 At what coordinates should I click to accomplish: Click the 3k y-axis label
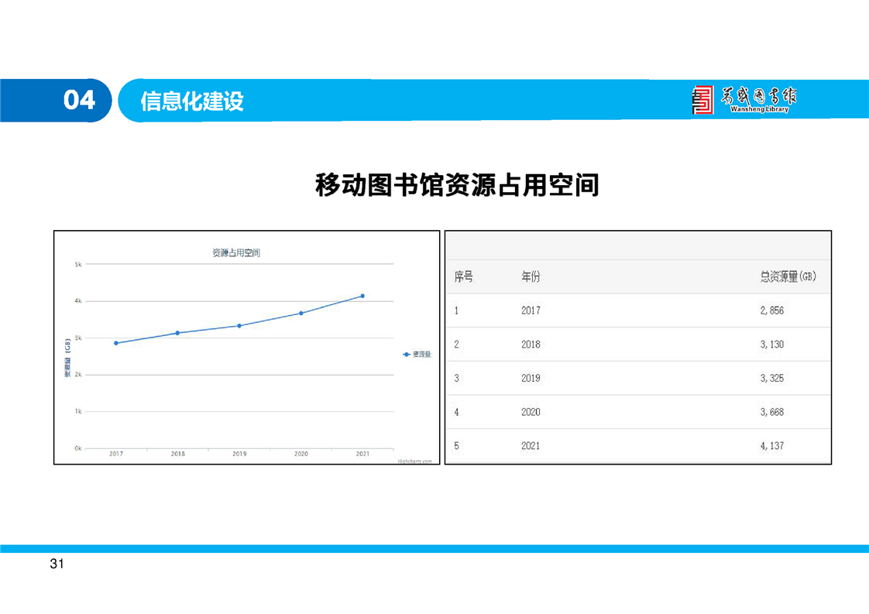pos(78,338)
